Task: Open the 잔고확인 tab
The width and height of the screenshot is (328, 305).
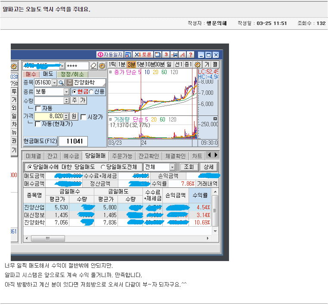Action: pyautogui.click(x=149, y=156)
